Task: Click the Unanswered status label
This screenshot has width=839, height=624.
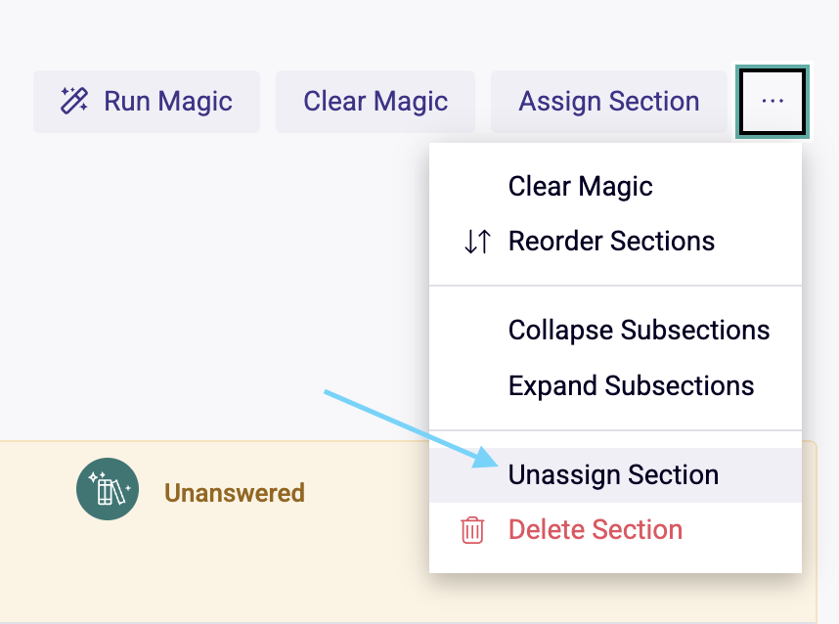Action: click(235, 493)
